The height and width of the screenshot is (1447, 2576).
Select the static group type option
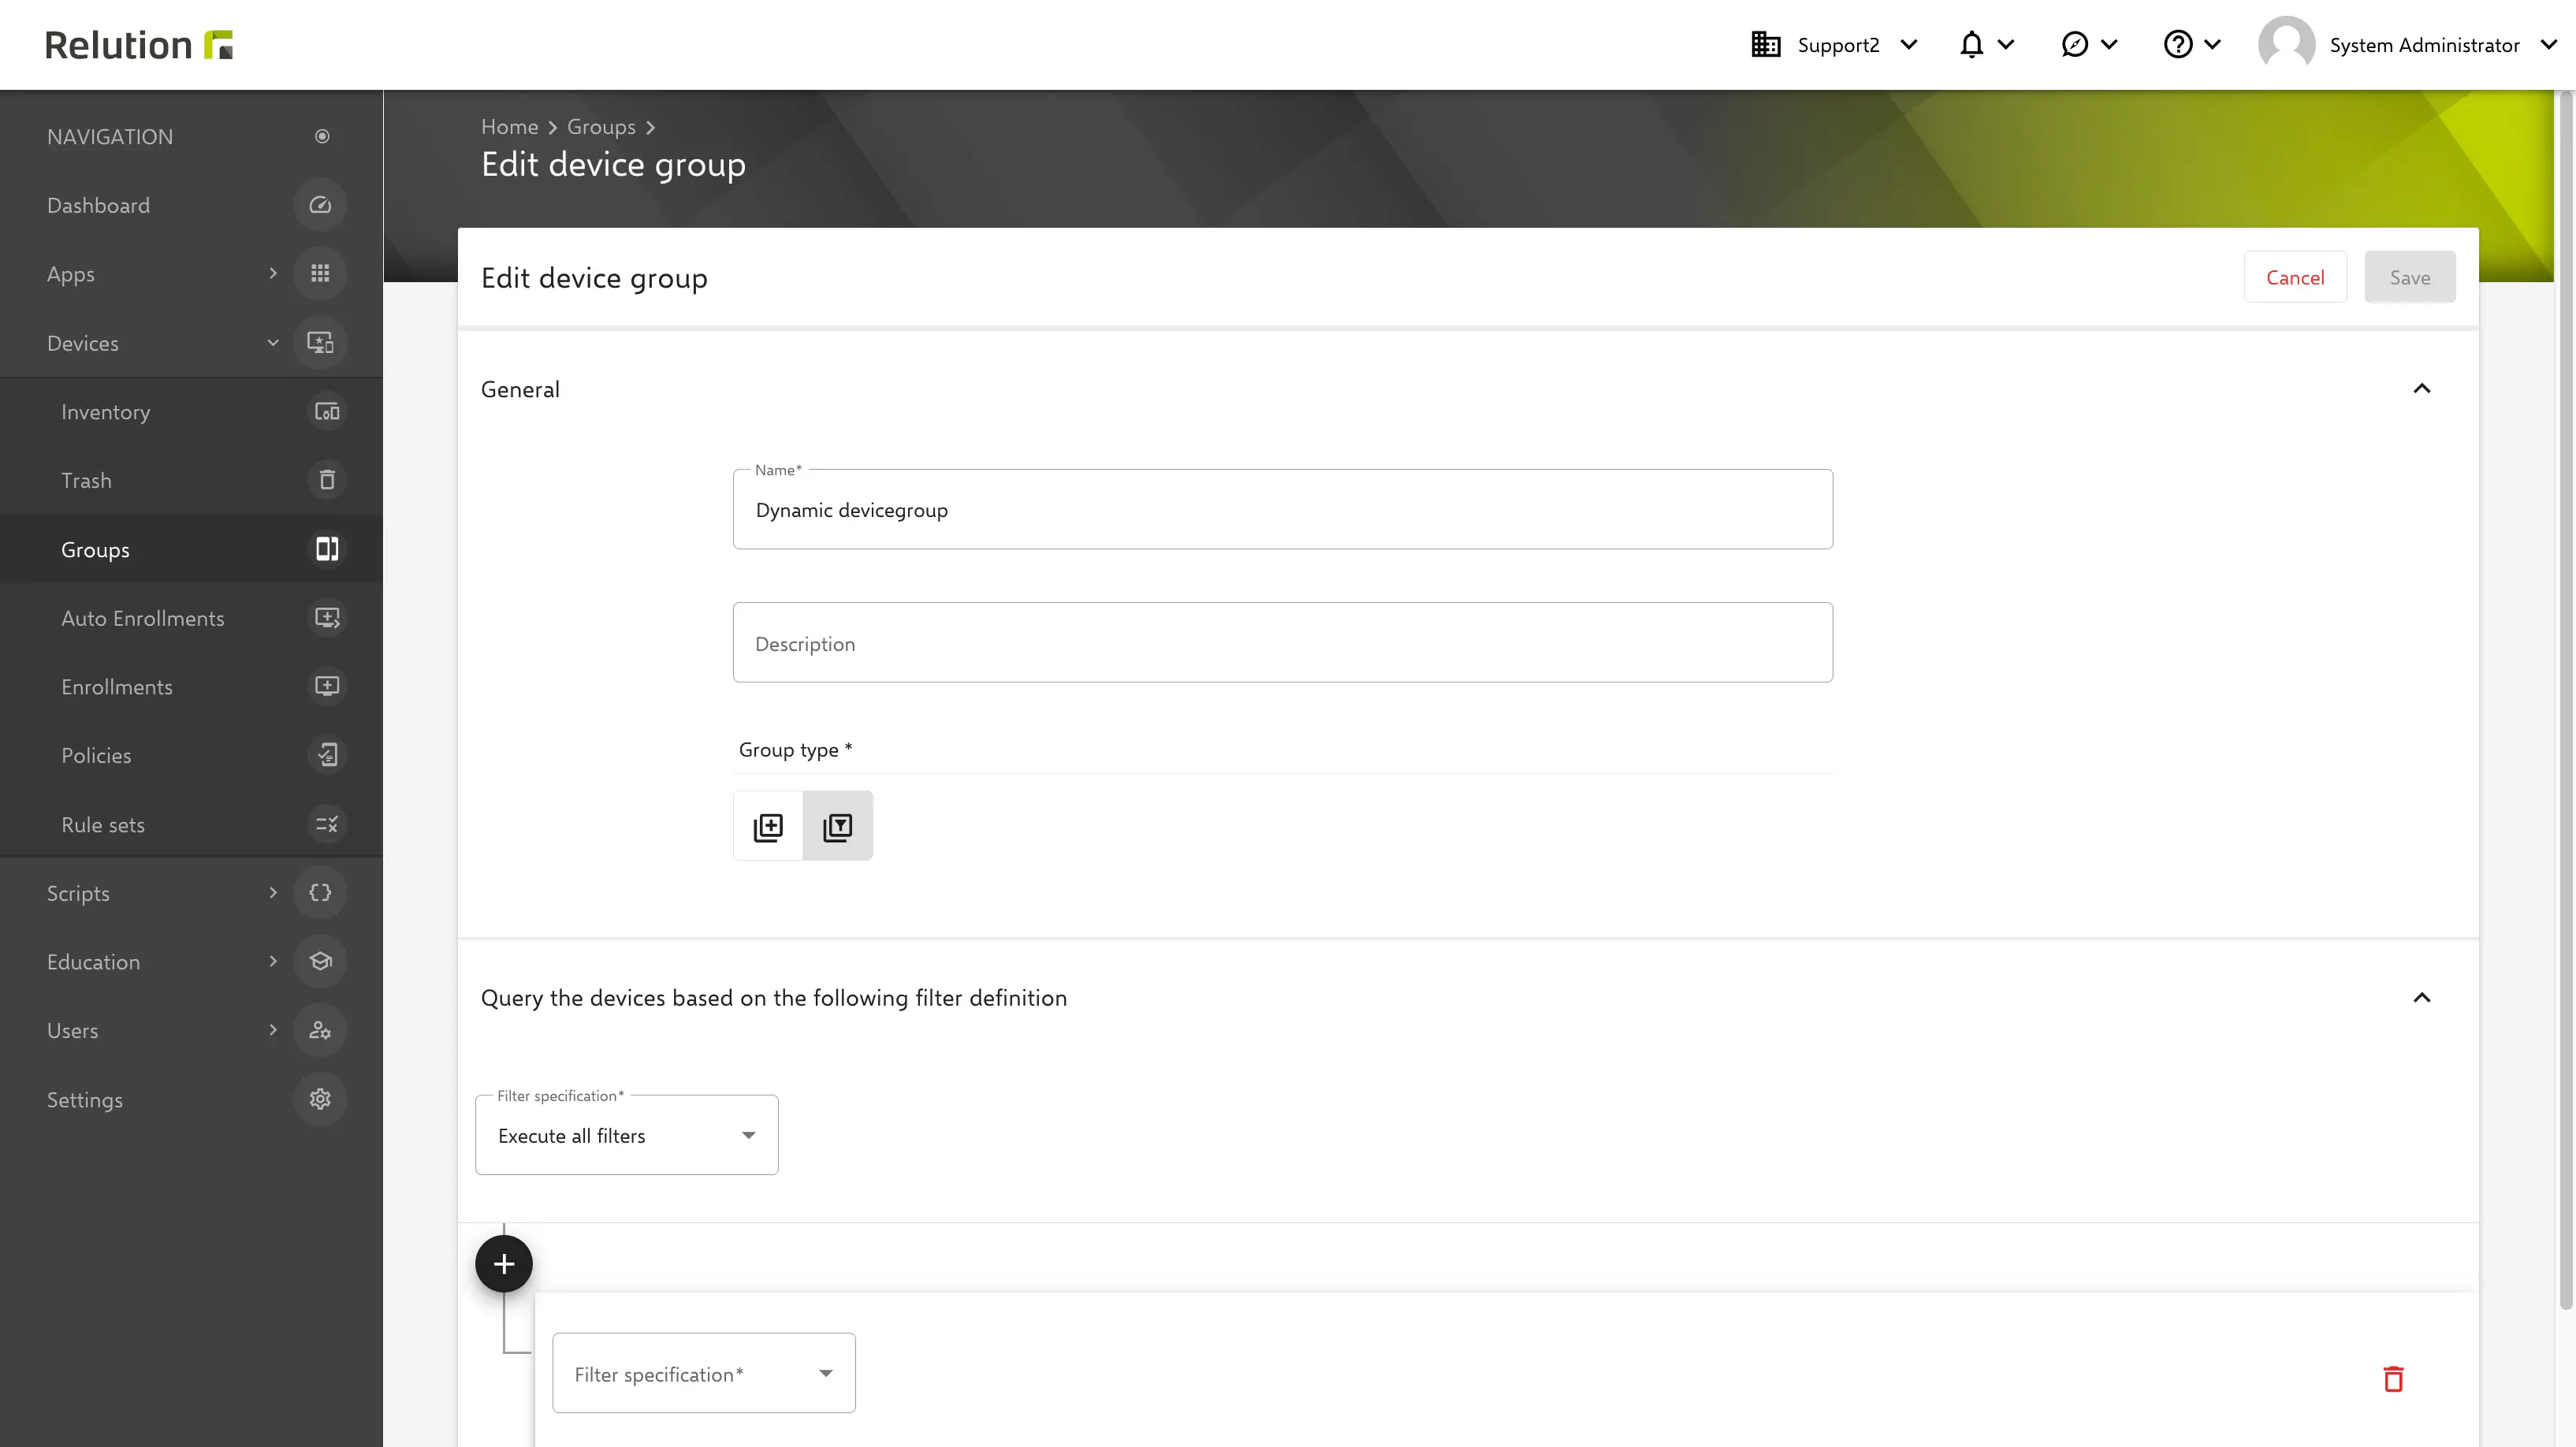pyautogui.click(x=768, y=825)
